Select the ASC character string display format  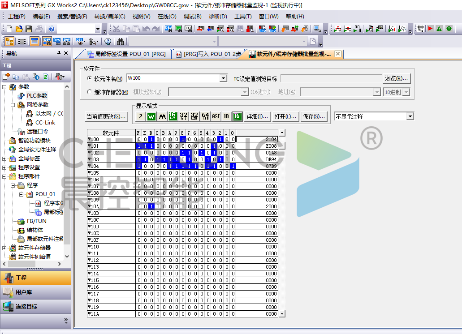click(x=216, y=116)
